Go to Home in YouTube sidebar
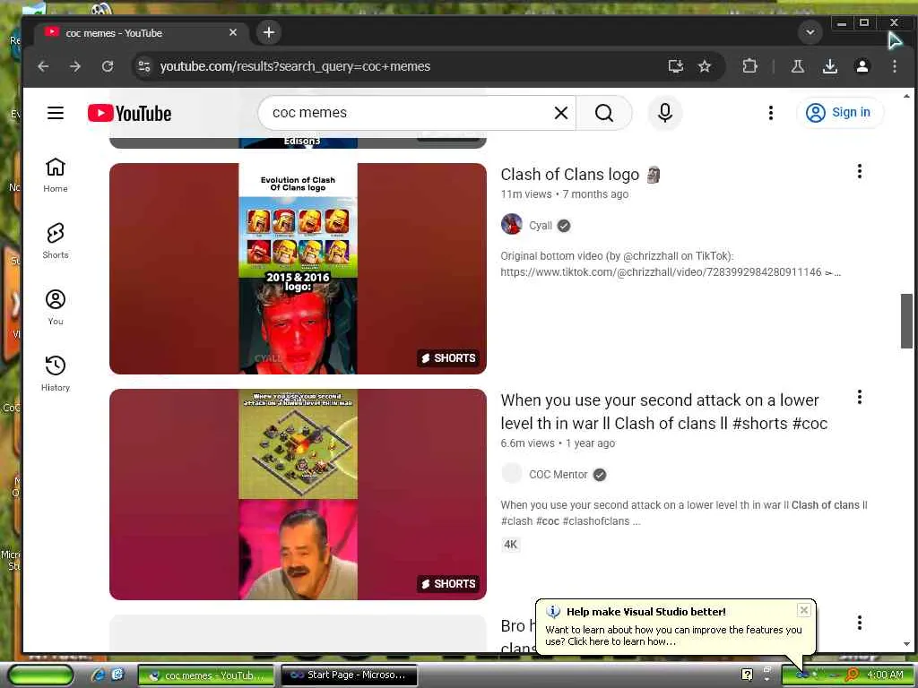The image size is (918, 688). click(56, 175)
